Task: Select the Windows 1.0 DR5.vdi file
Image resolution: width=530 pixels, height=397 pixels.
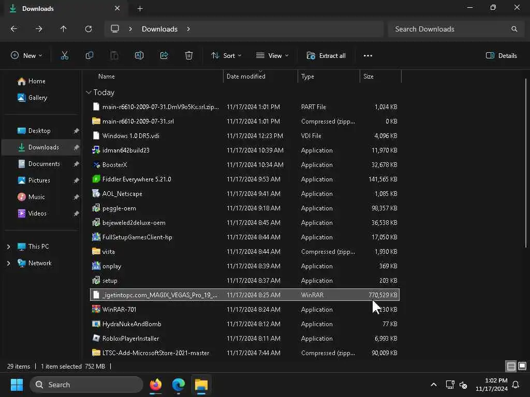Action: pyautogui.click(x=245, y=136)
